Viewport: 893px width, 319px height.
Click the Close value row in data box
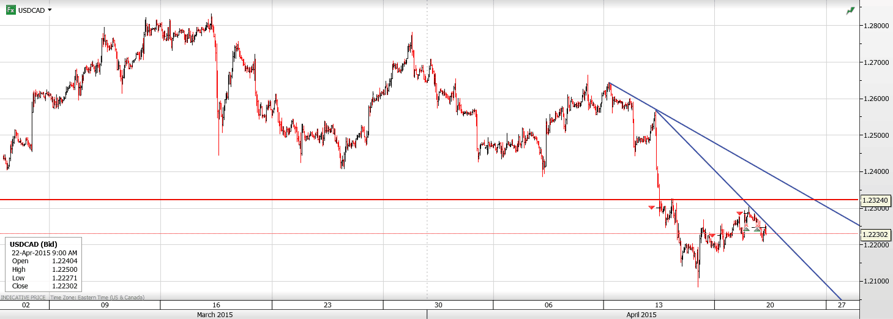click(x=43, y=286)
